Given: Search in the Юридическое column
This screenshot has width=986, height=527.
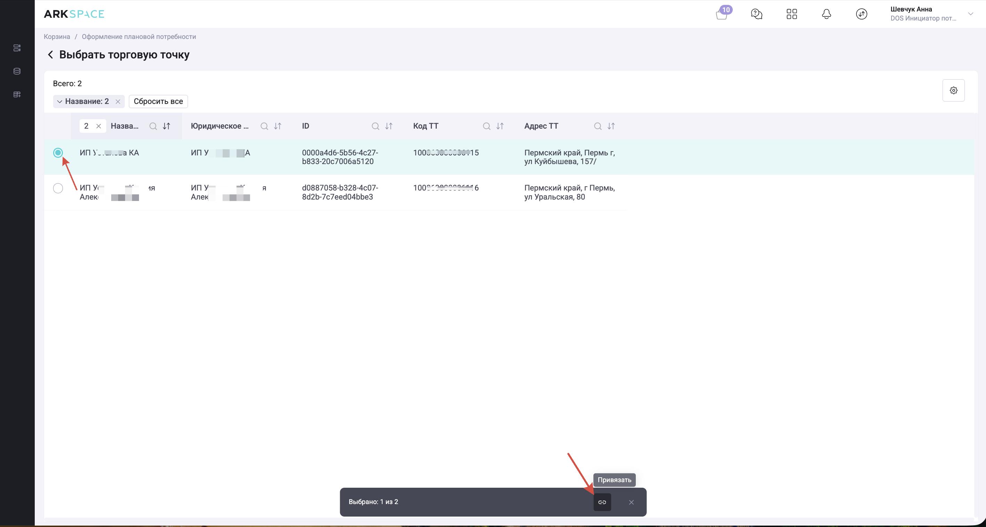Looking at the screenshot, I should point(264,126).
